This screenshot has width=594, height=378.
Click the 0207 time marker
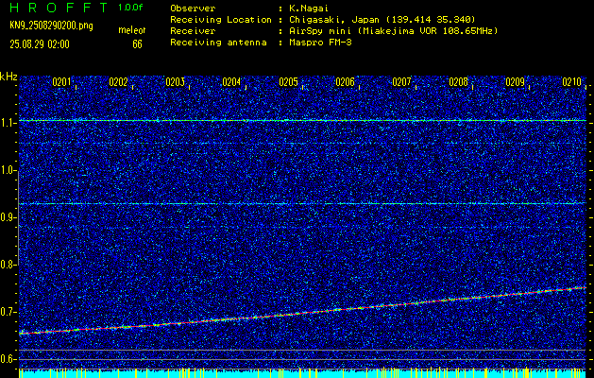tap(401, 82)
